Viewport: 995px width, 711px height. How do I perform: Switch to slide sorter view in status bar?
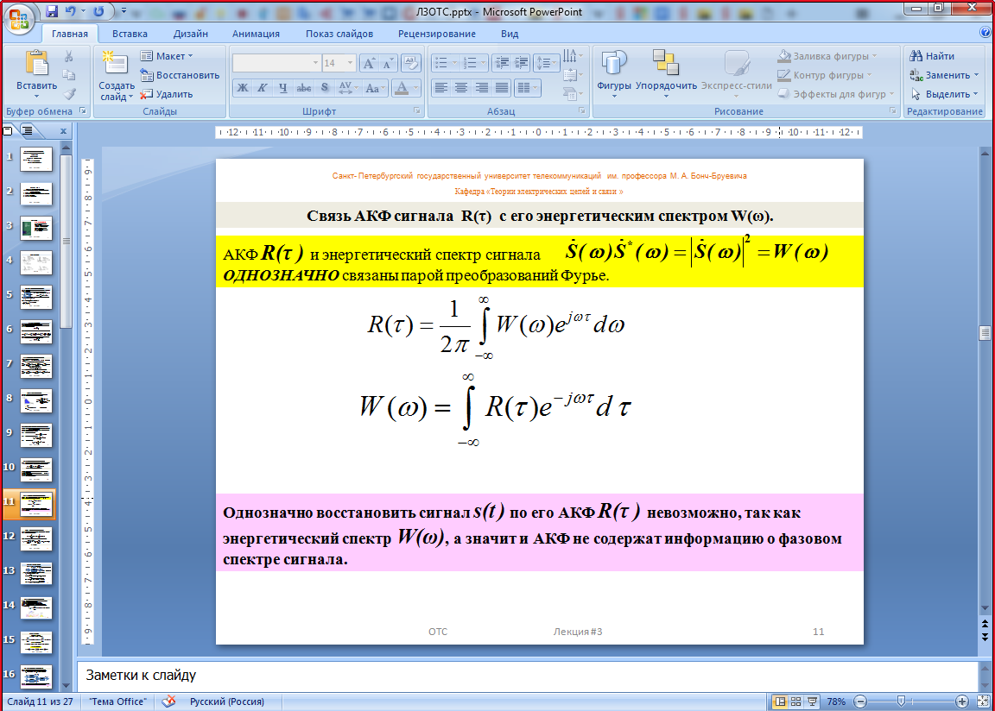796,702
